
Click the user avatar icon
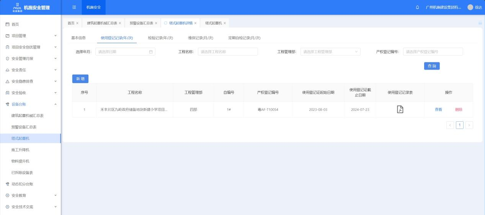coord(470,7)
